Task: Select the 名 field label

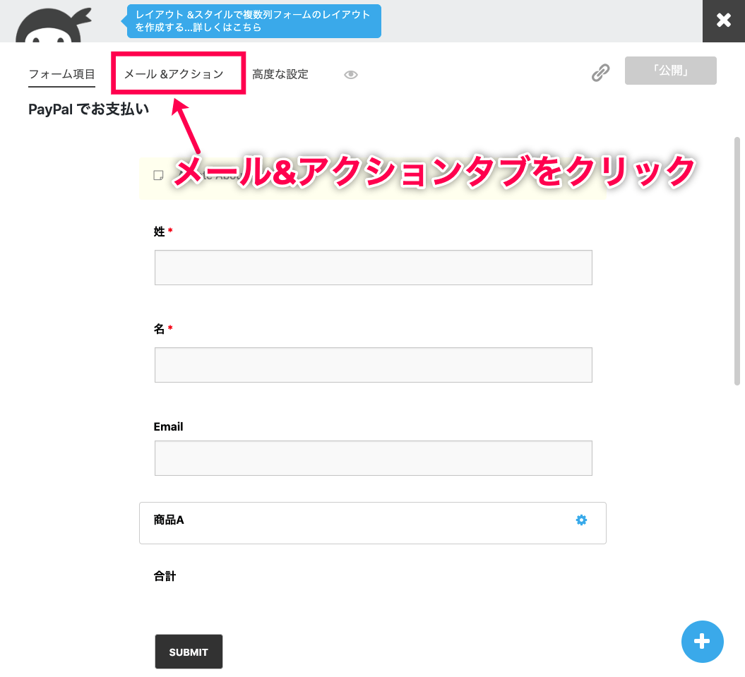Action: point(159,329)
